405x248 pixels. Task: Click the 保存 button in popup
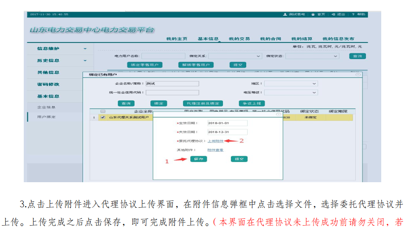pos(199,159)
